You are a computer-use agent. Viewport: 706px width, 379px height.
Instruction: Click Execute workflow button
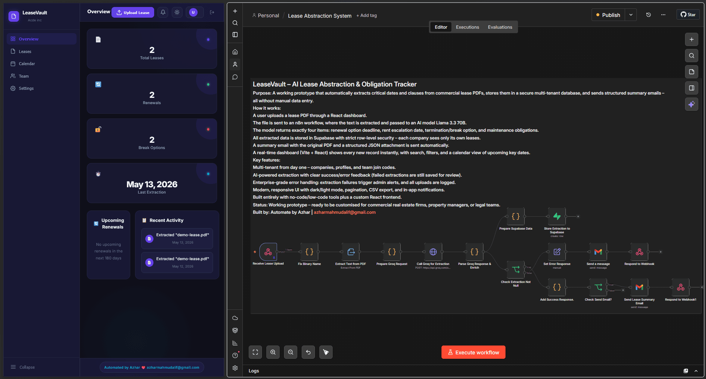473,352
